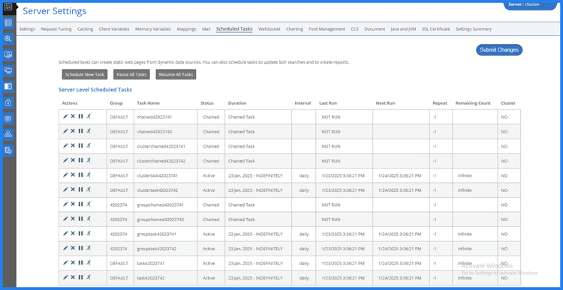Switch to the Font Management tab
The height and width of the screenshot is (290, 563).
327,29
